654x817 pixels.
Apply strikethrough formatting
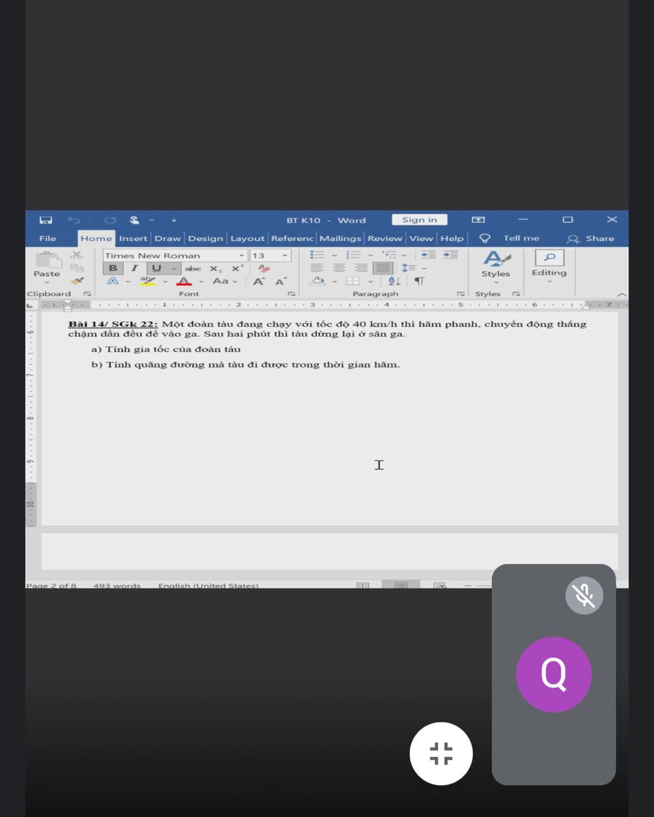[192, 268]
